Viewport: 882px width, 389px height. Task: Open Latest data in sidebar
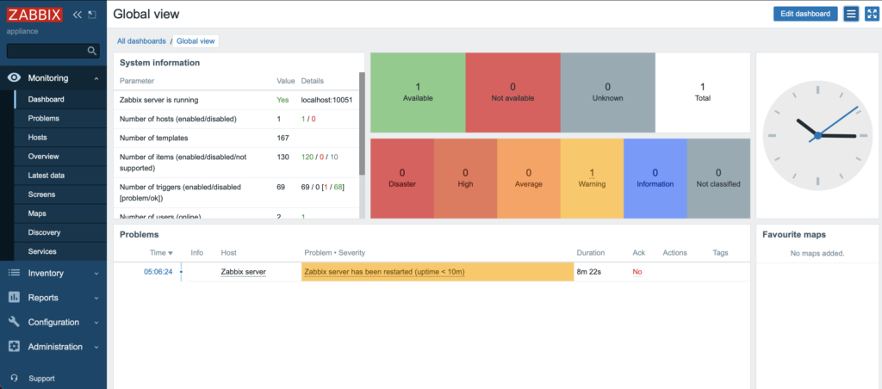(46, 175)
